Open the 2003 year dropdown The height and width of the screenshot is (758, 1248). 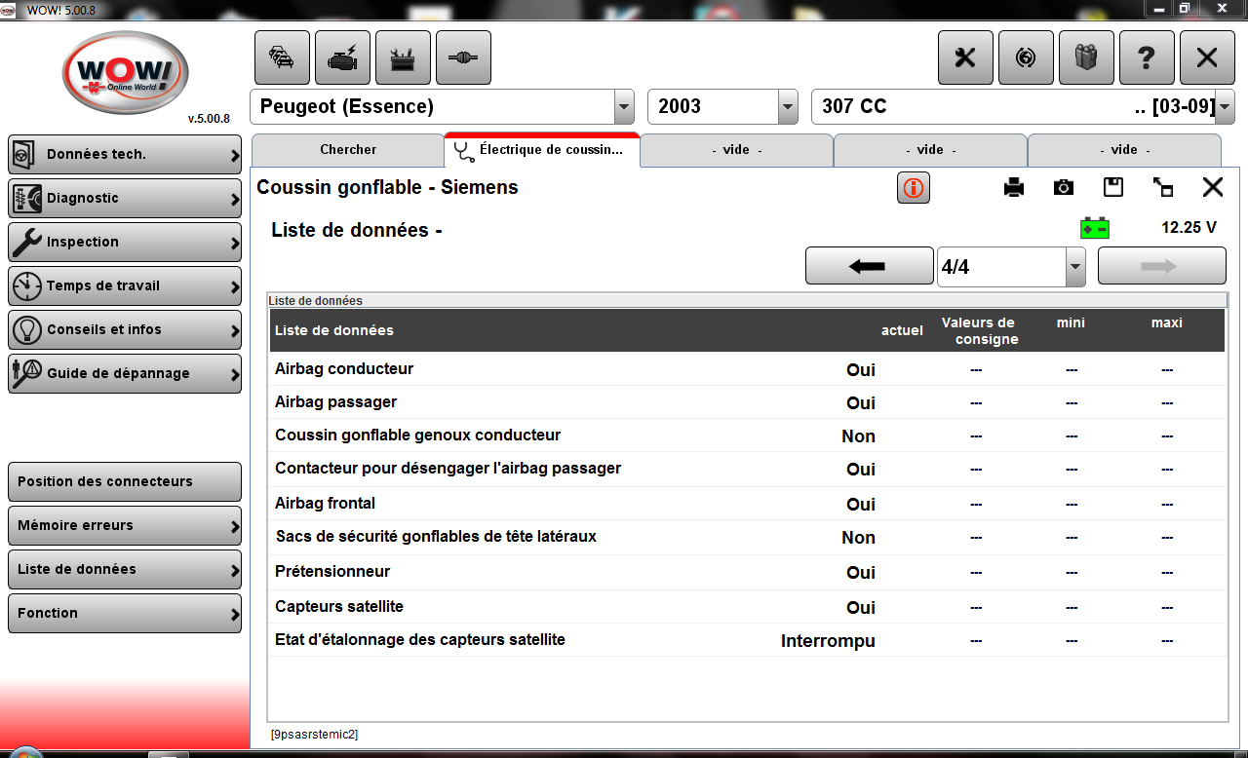coord(788,106)
